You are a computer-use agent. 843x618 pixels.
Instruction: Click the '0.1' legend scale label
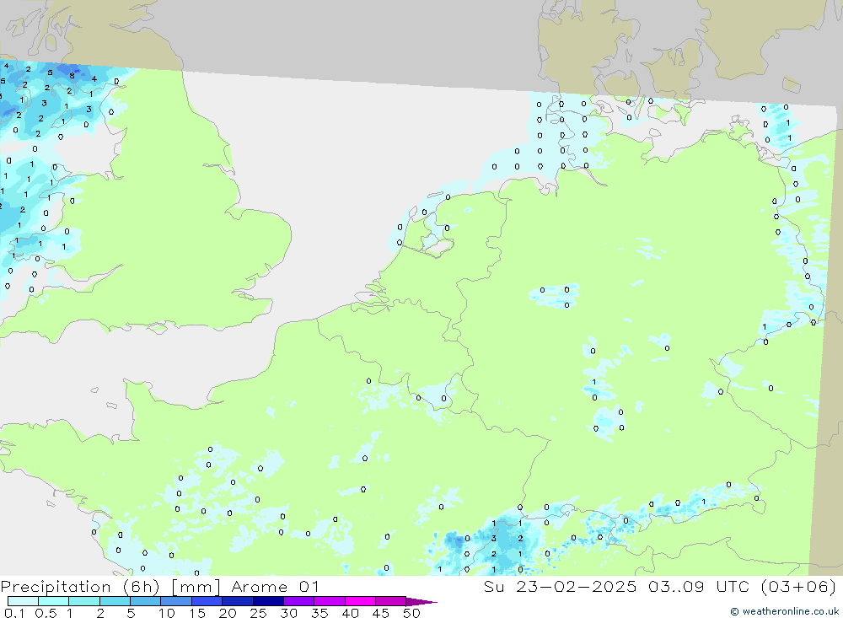click(14, 613)
